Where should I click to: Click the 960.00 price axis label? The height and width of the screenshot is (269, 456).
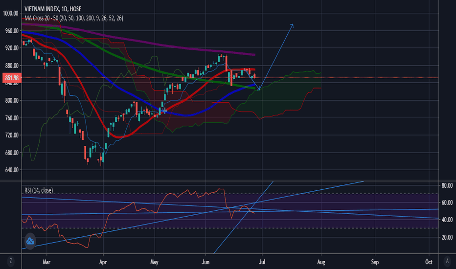(x=12, y=31)
